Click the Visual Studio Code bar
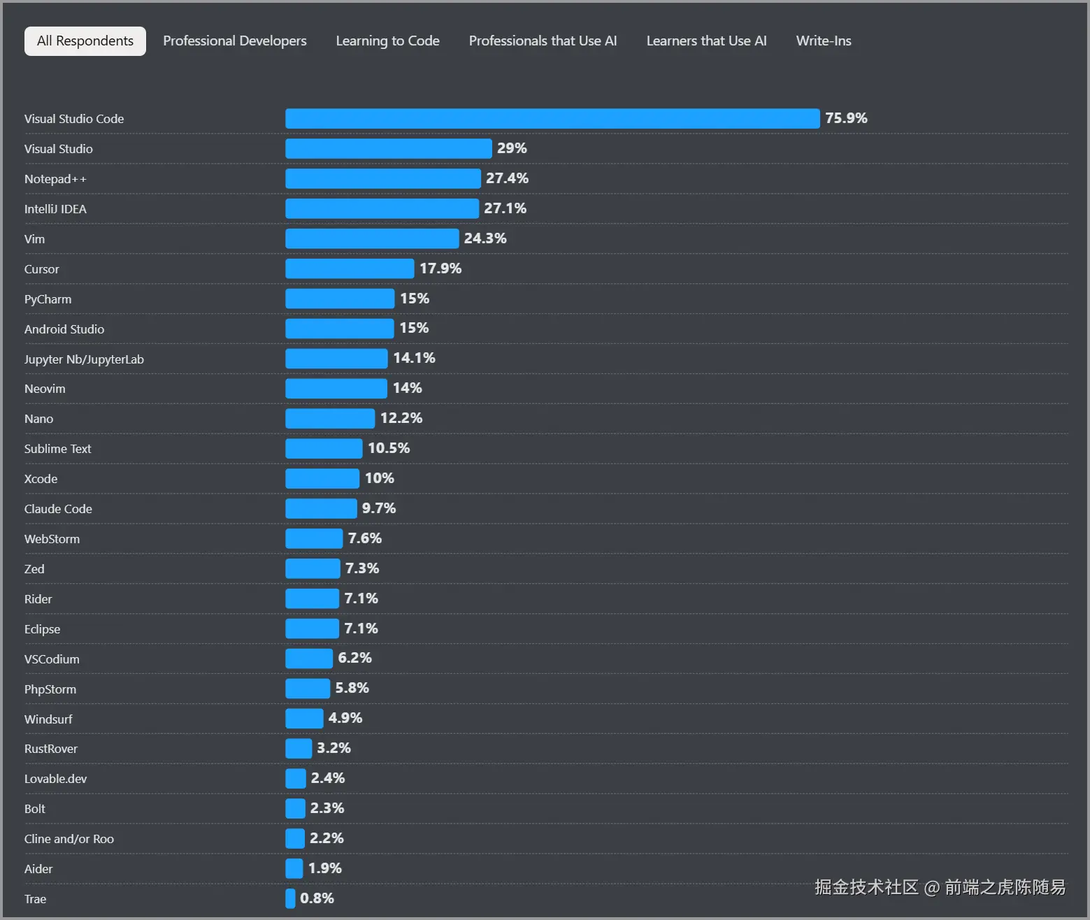 (552, 119)
